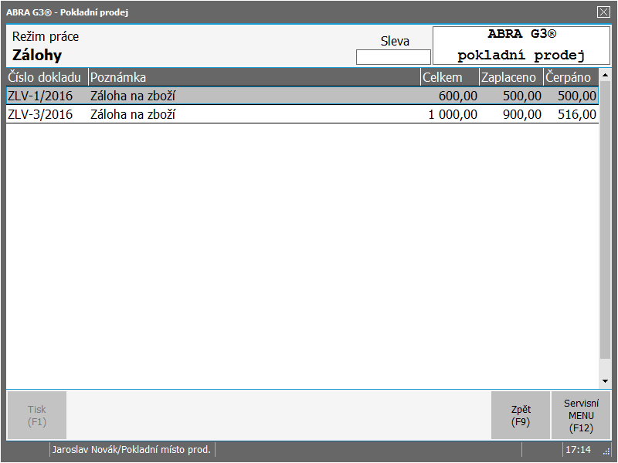
Task: Click the 17:14 clock in the status bar
Action: pos(578,450)
